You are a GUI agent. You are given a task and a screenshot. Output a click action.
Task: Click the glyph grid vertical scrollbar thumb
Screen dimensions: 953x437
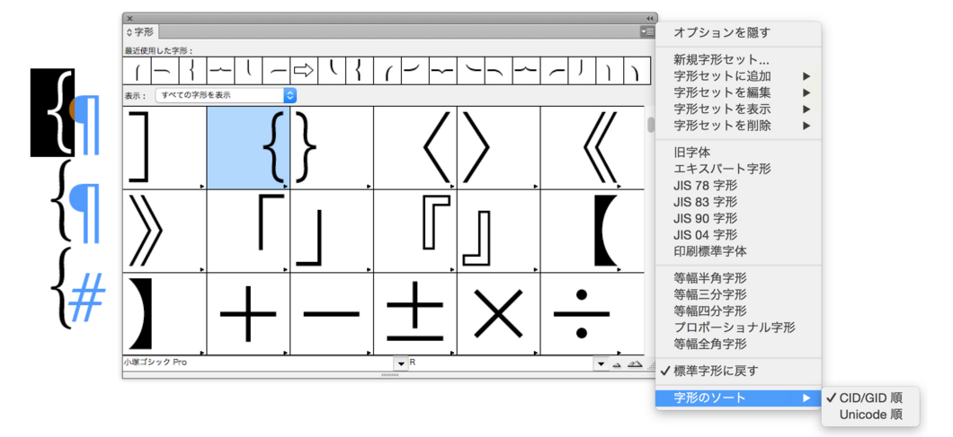pos(651,125)
